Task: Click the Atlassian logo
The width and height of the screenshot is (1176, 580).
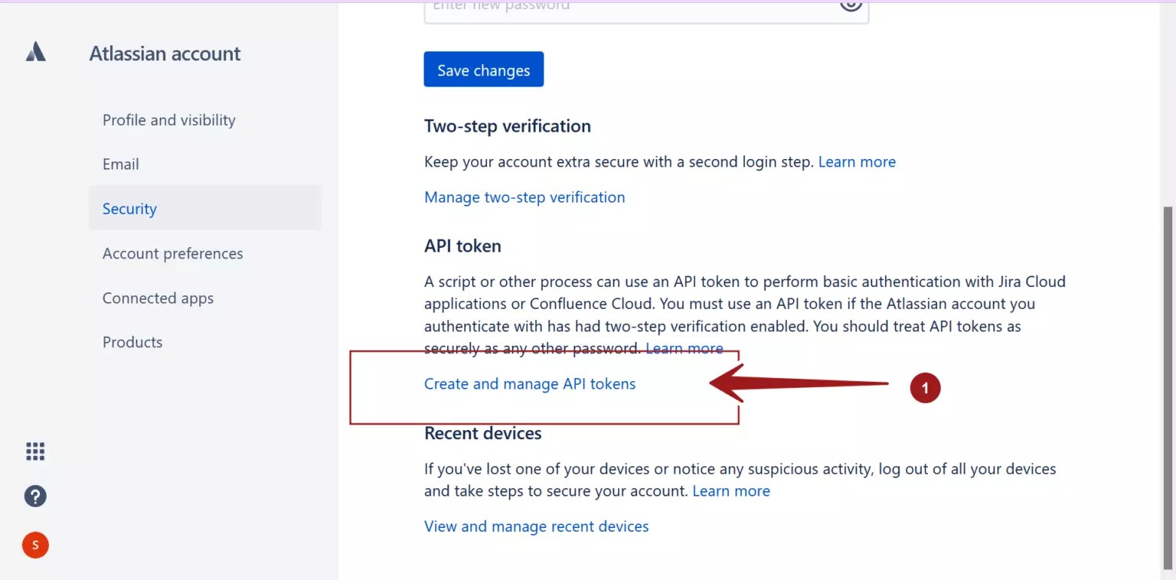Action: click(35, 51)
